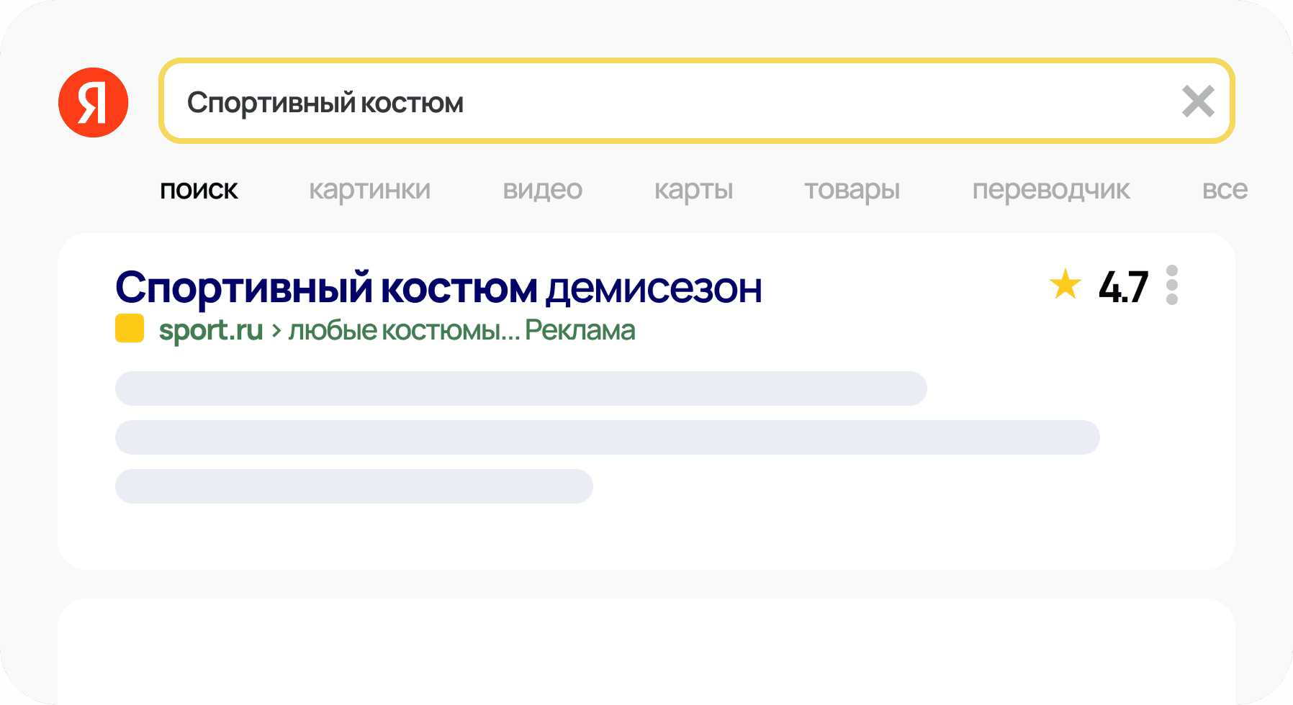This screenshot has height=705, width=1293.
Task: Click the Реклама ad label
Action: [580, 330]
